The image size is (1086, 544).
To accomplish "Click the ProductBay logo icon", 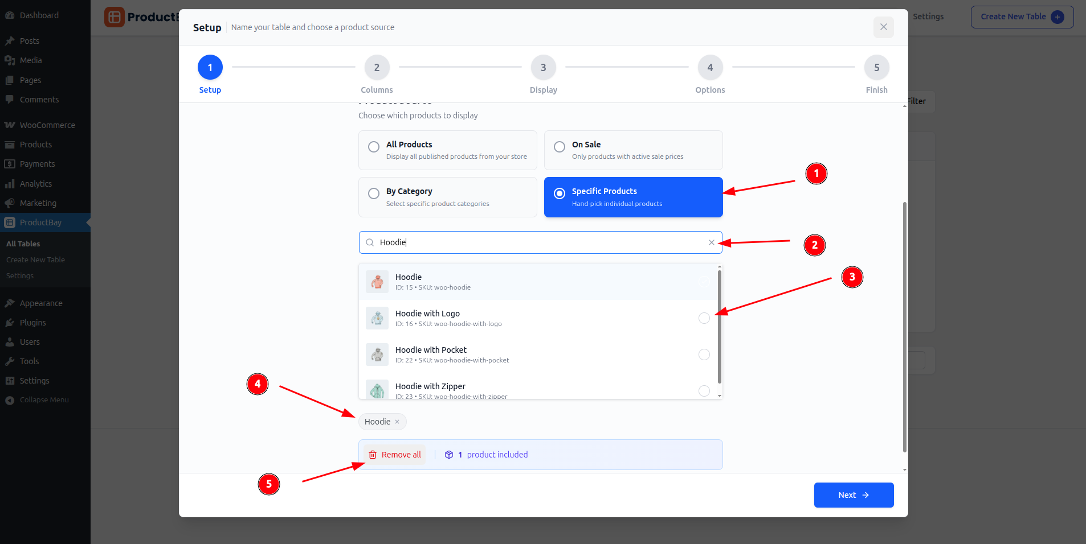I will click(x=114, y=17).
